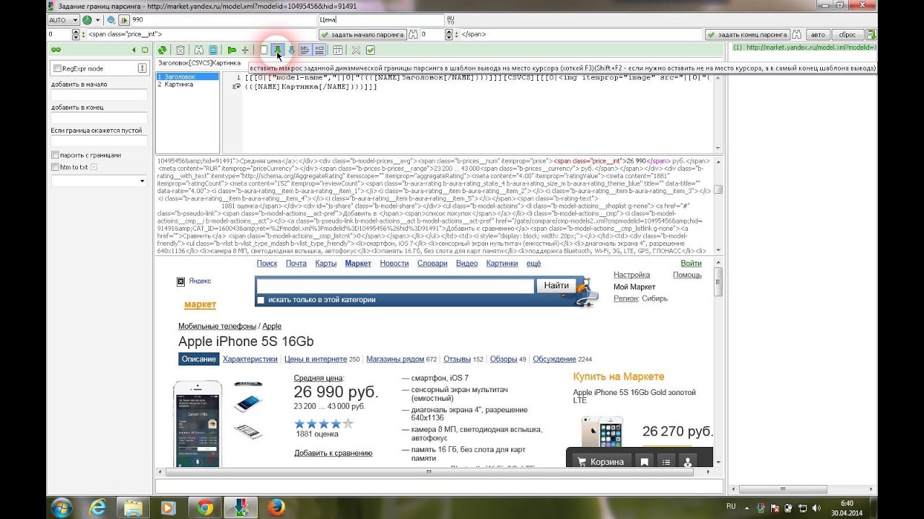Enable the парсить с границами checkbox

56,155
